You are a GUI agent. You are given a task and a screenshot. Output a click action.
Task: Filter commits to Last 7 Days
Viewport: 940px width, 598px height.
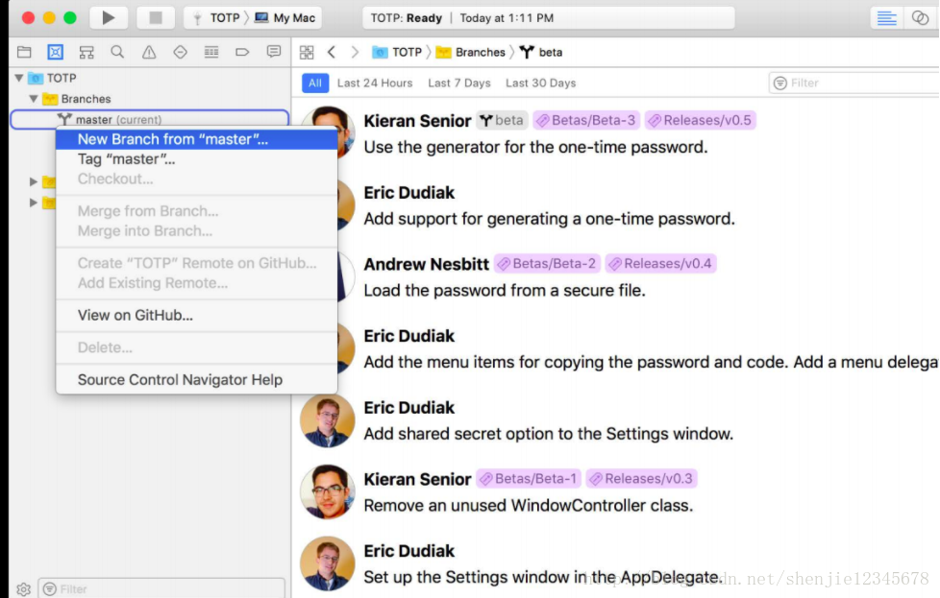click(459, 83)
